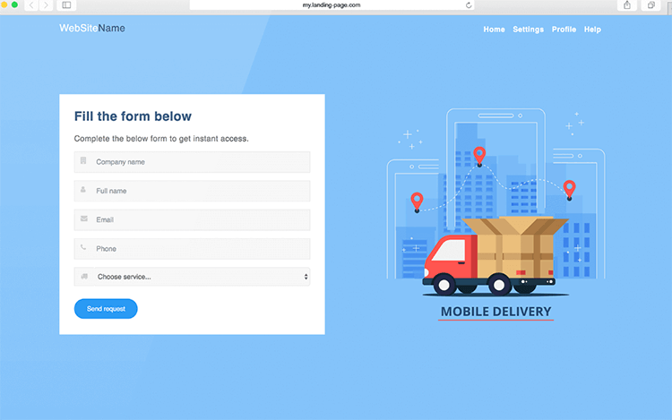
Task: Click the browser back arrow
Action: pyautogui.click(x=31, y=5)
